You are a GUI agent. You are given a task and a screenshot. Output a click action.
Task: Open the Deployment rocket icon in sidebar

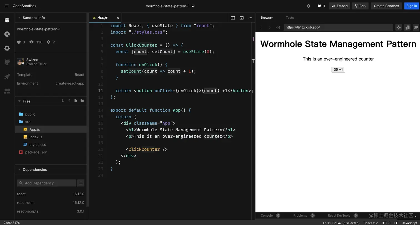(x=7, y=77)
